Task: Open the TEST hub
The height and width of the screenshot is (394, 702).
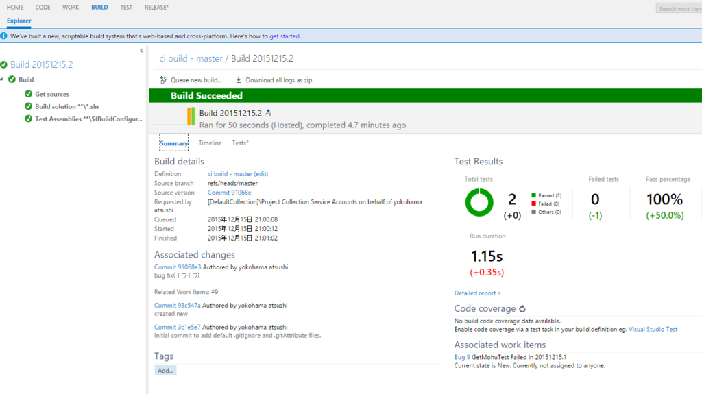Action: (126, 7)
